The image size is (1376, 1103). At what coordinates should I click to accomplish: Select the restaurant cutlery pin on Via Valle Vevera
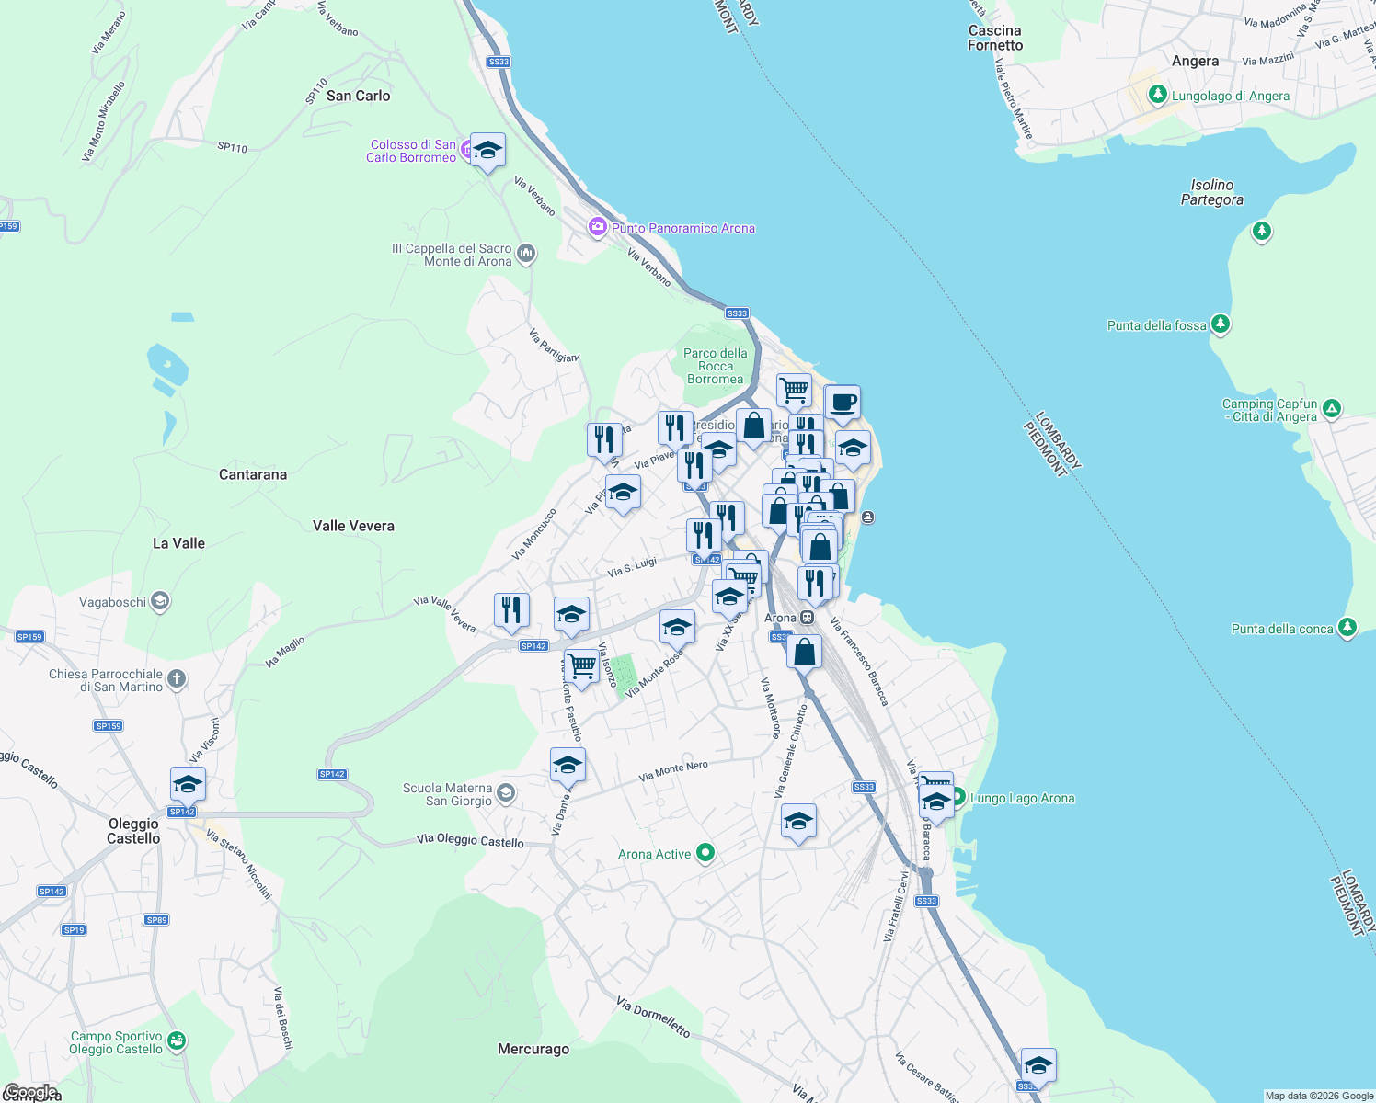511,607
